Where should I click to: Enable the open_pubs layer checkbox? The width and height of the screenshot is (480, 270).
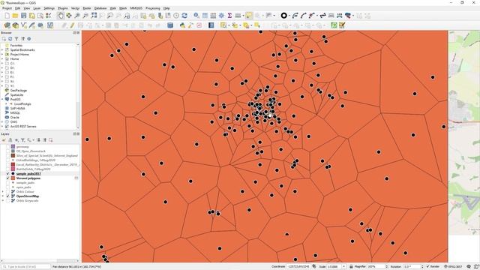pyautogui.click(x=8, y=187)
